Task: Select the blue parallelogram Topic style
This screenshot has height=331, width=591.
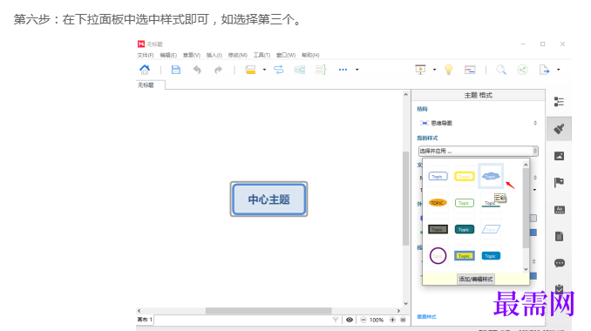Action: tap(491, 229)
